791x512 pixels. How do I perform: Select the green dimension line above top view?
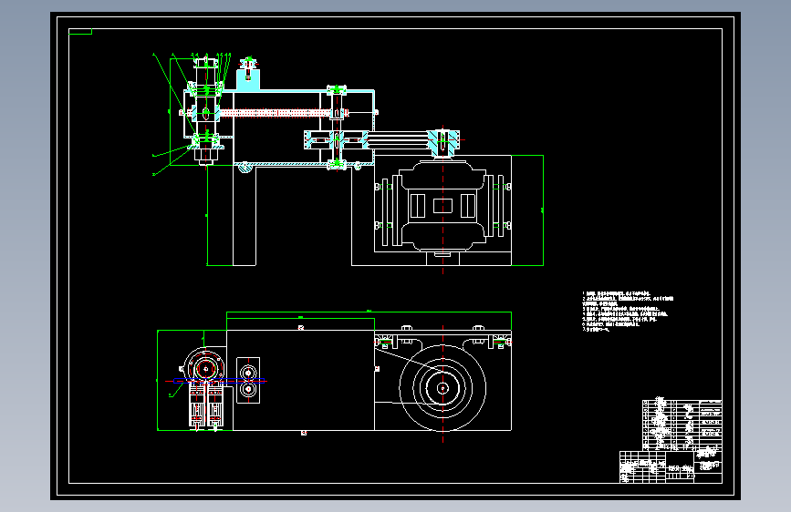click(369, 312)
